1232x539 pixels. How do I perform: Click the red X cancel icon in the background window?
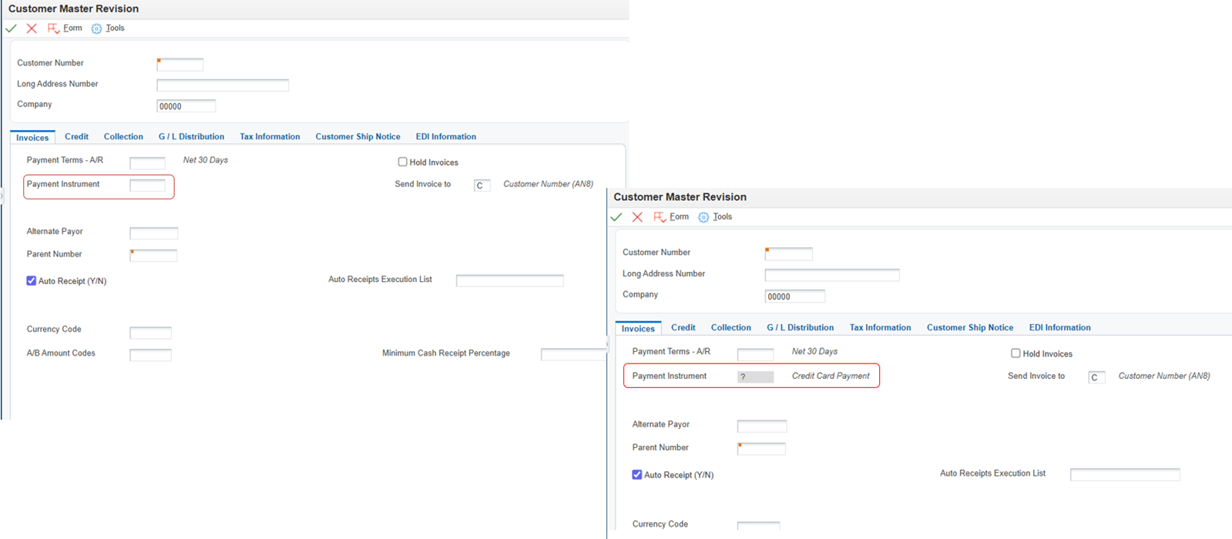click(32, 28)
